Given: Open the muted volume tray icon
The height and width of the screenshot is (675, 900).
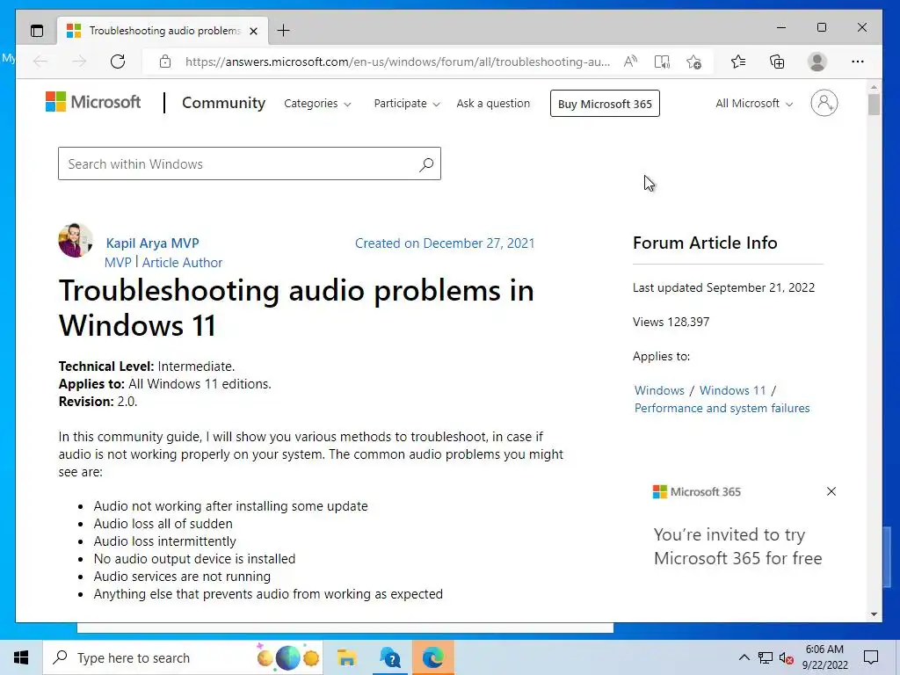Looking at the screenshot, I should [x=787, y=657].
